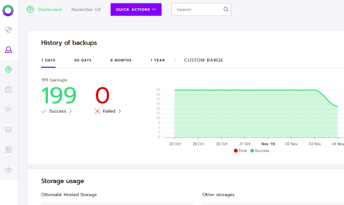Focus the Search input field

pyautogui.click(x=201, y=10)
